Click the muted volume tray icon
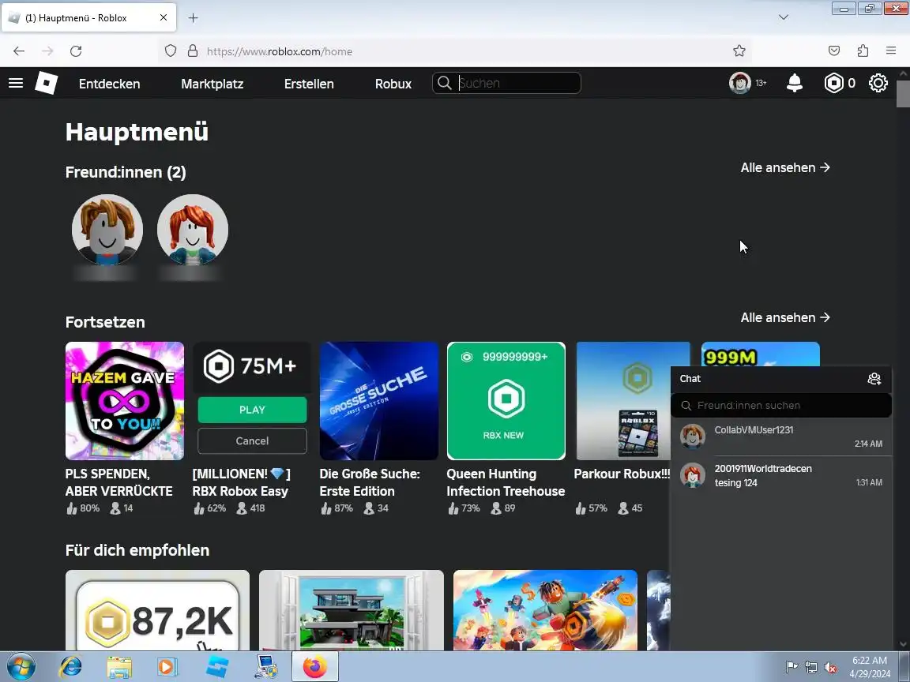This screenshot has width=910, height=682. 830,668
